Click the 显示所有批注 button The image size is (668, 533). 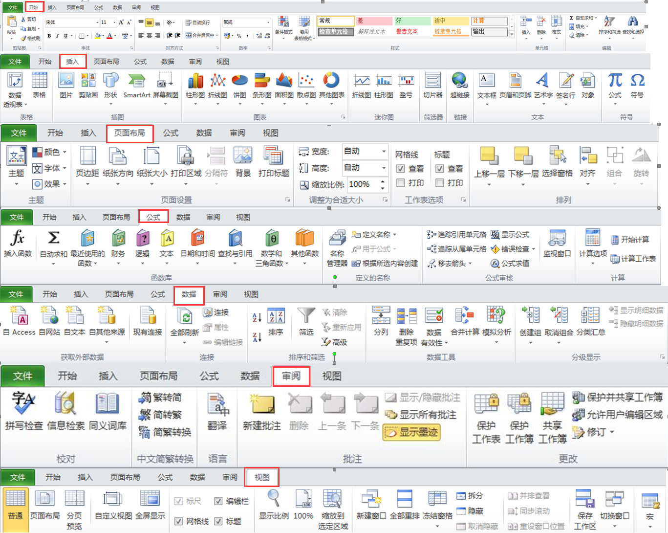click(x=421, y=415)
